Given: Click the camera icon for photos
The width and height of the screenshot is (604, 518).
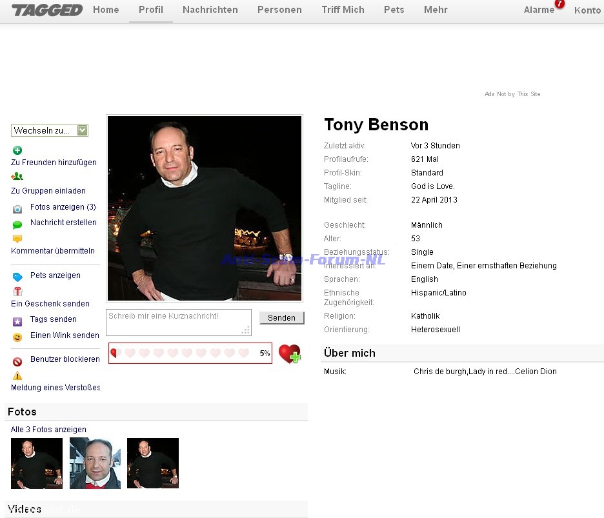Looking at the screenshot, I should click(17, 209).
